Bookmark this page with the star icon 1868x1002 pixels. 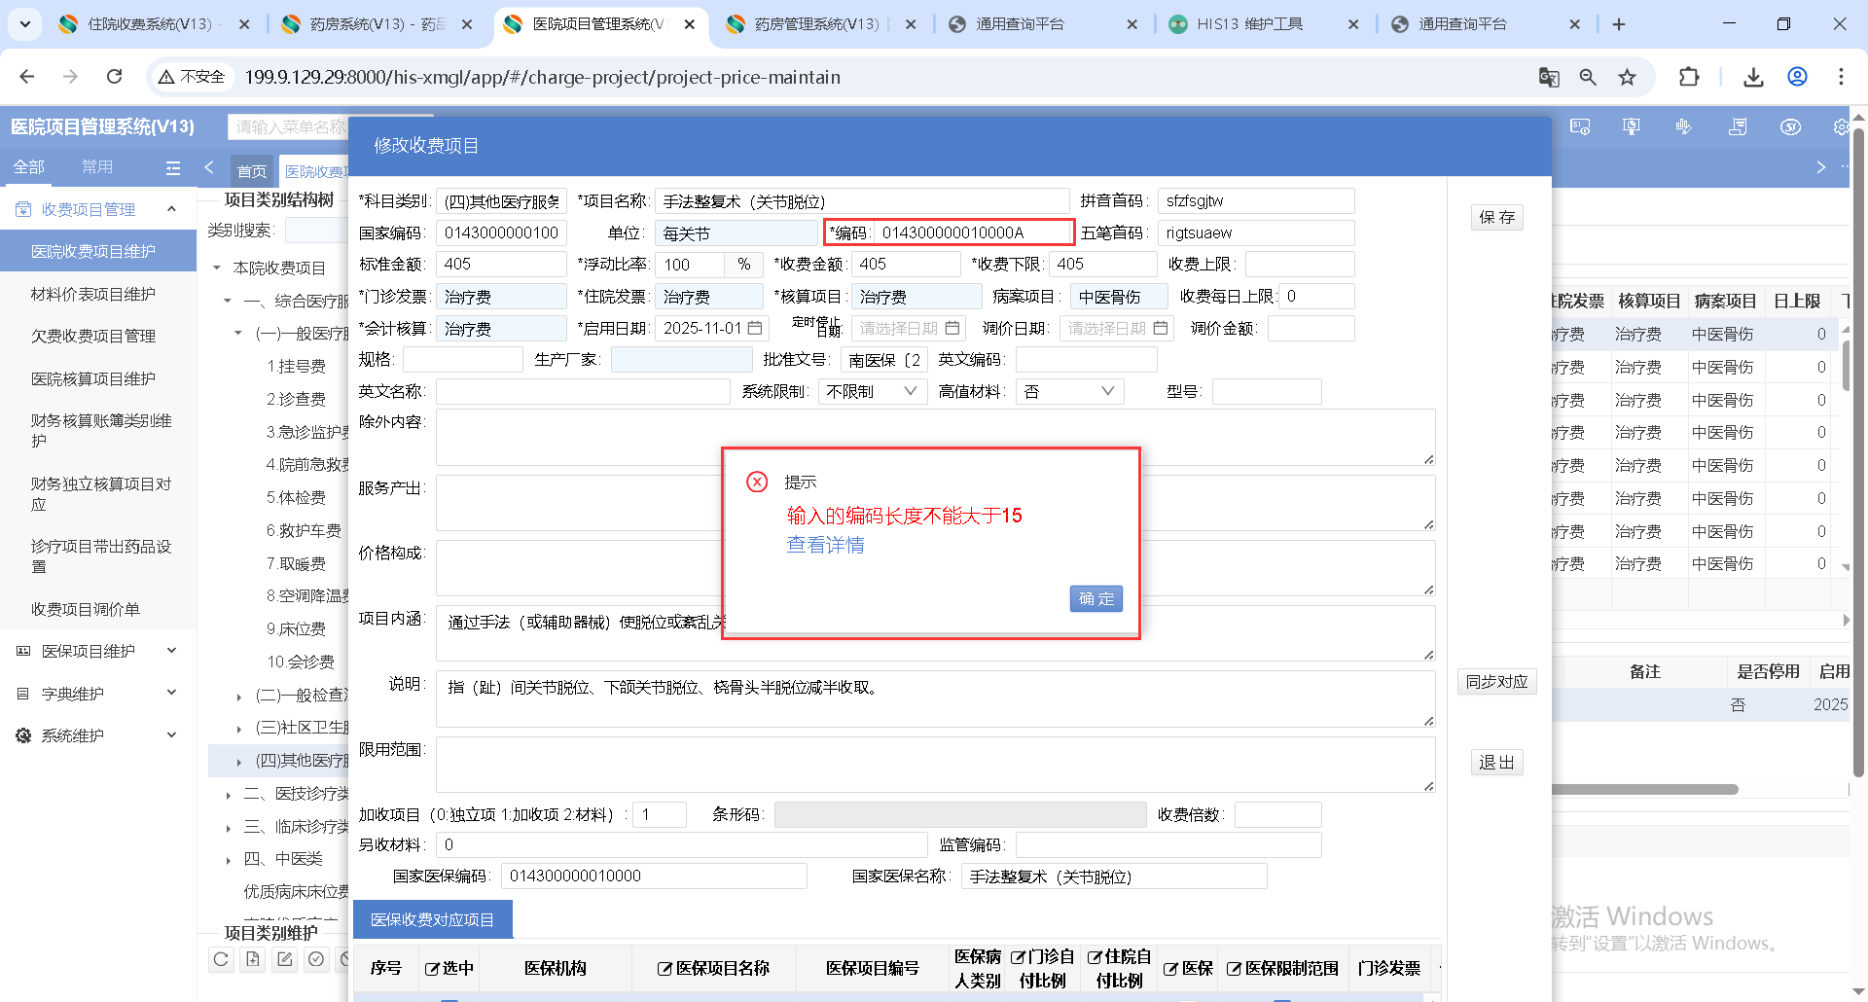pos(1628,77)
